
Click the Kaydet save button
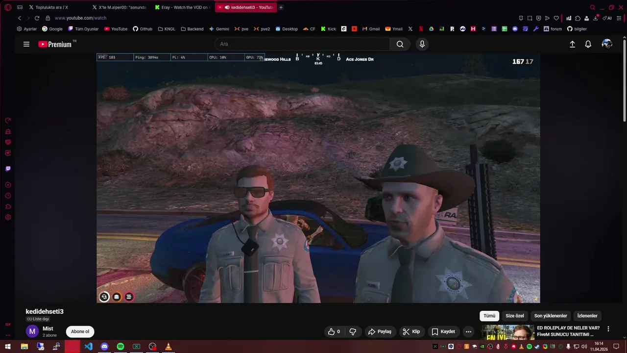(x=443, y=331)
